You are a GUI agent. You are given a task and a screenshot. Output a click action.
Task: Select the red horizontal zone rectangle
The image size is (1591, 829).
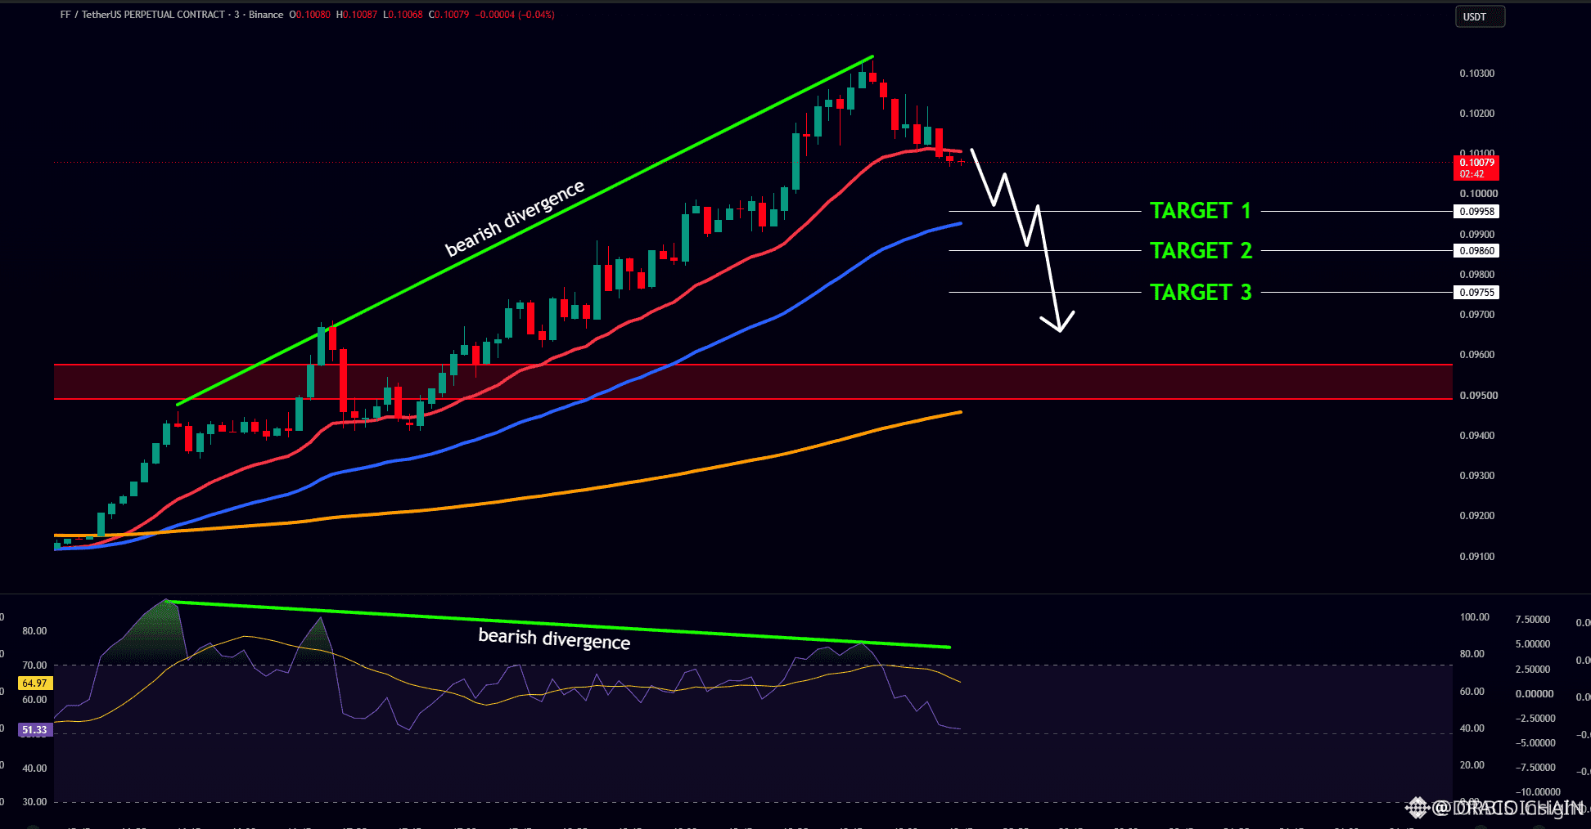click(753, 382)
